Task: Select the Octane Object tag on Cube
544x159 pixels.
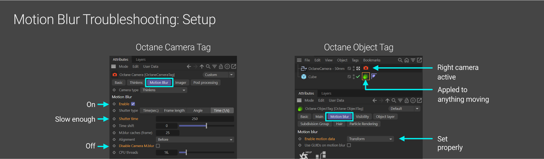Action: pyautogui.click(x=365, y=76)
